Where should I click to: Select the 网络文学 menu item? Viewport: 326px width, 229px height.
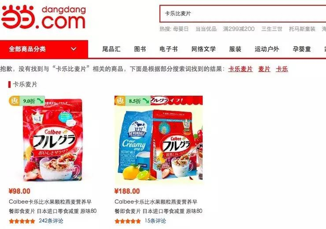[204, 49]
